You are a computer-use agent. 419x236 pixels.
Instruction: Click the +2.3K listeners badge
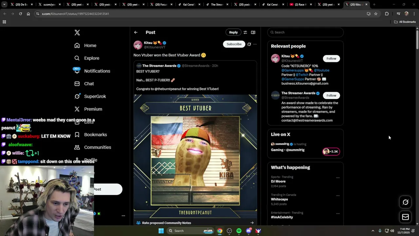(331, 151)
